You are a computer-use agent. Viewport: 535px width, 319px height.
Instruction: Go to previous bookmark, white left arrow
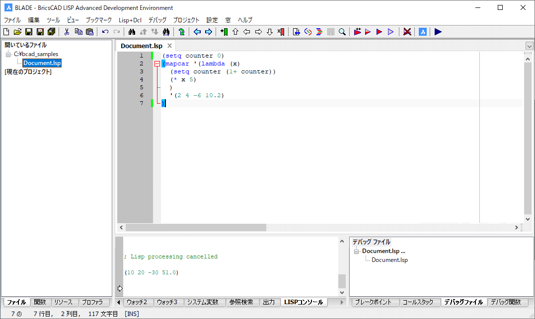click(247, 32)
